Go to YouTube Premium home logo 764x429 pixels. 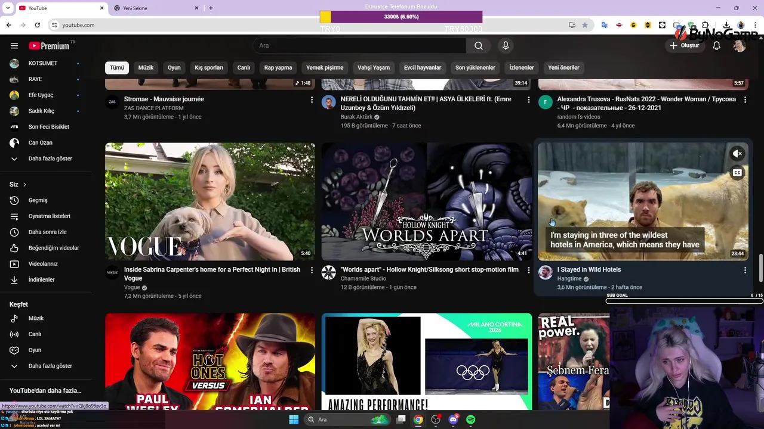(49, 46)
